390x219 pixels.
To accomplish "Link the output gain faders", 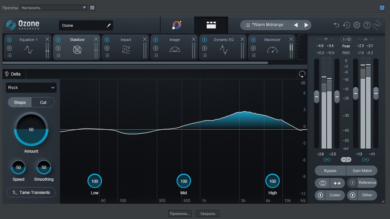I will click(x=365, y=160).
